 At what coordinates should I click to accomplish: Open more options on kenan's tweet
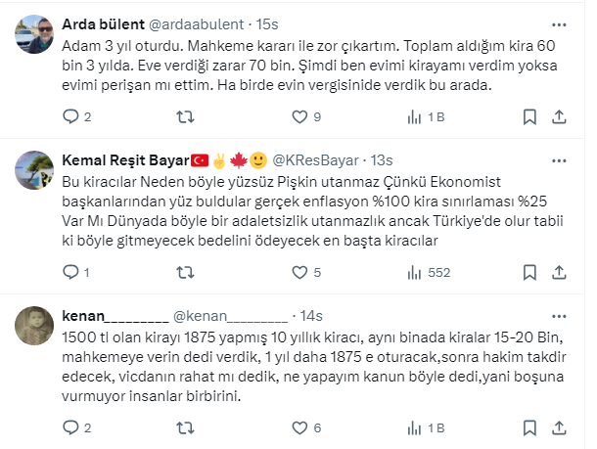(559, 315)
